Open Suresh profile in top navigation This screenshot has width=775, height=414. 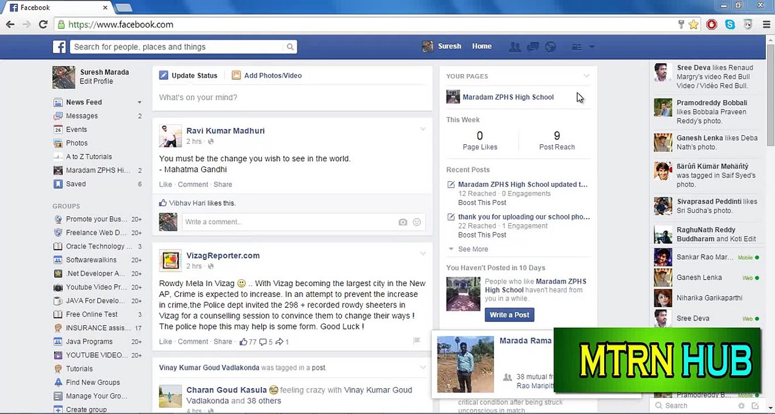441,47
